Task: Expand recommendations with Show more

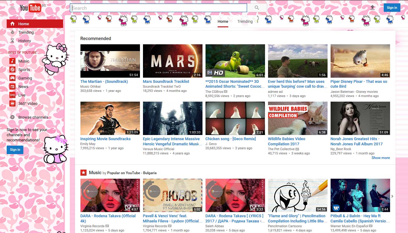Action: [x=381, y=158]
